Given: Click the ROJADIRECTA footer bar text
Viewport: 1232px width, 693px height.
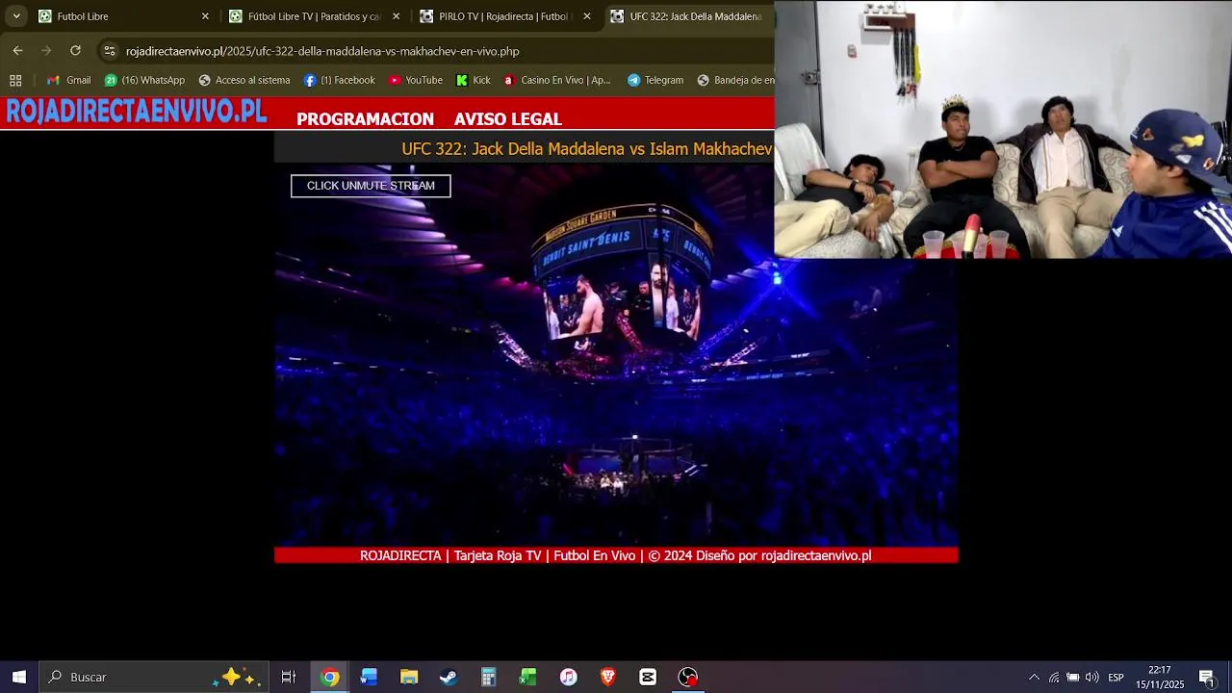Looking at the screenshot, I should (x=616, y=555).
